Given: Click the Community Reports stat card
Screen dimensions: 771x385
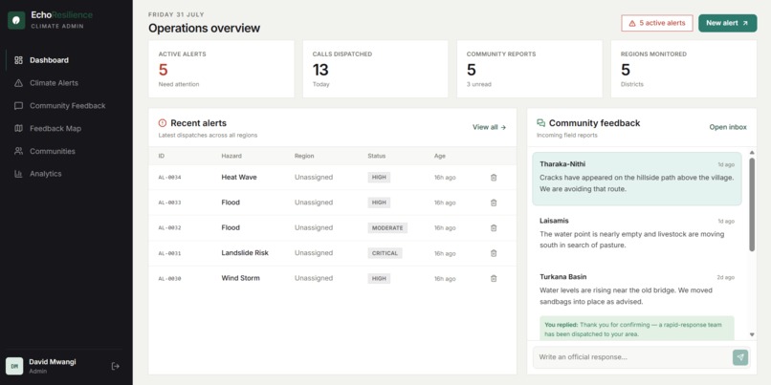Looking at the screenshot, I should [530, 69].
